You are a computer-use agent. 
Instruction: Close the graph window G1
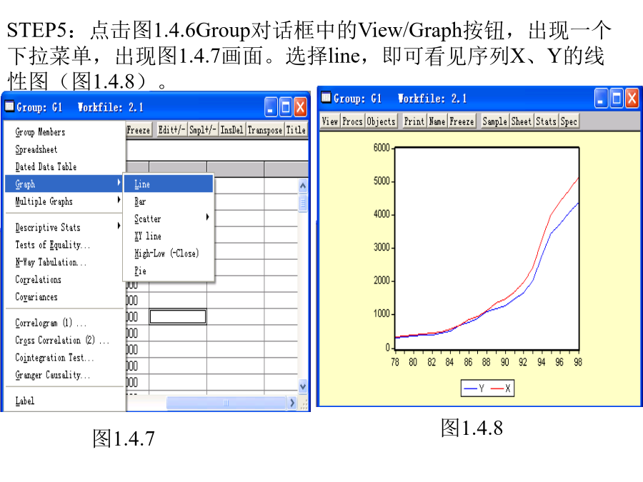(x=632, y=98)
